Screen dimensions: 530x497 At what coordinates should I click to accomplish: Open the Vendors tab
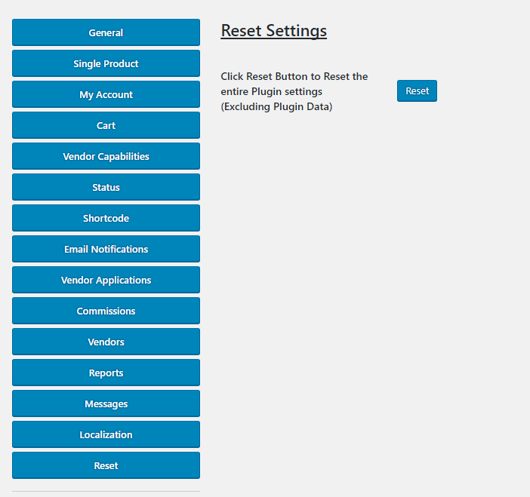click(106, 342)
